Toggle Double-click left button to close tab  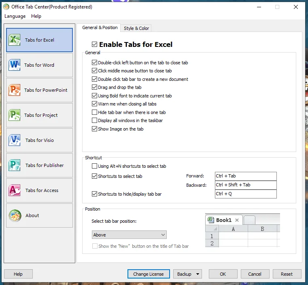(94, 63)
